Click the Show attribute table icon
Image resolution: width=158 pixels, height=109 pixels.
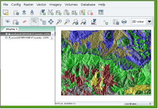click(x=101, y=12)
